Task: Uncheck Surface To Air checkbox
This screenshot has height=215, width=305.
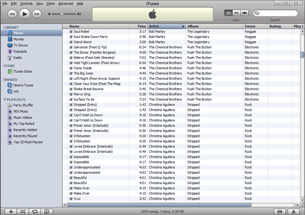Action: 71,99
